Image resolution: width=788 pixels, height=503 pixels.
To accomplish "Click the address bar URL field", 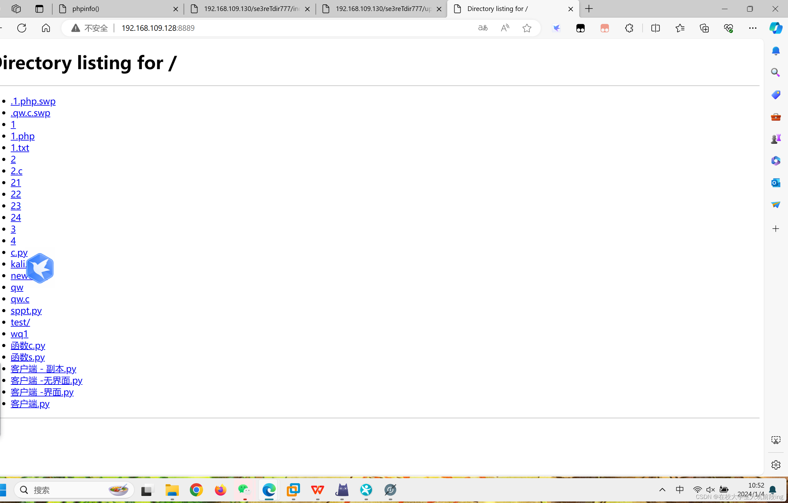I will 262,28.
